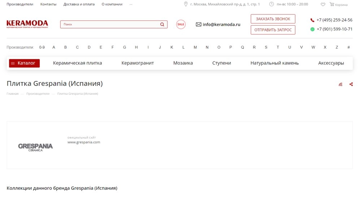Filter manufacturers by letter Z
The width and height of the screenshot is (361, 198).
337,47
